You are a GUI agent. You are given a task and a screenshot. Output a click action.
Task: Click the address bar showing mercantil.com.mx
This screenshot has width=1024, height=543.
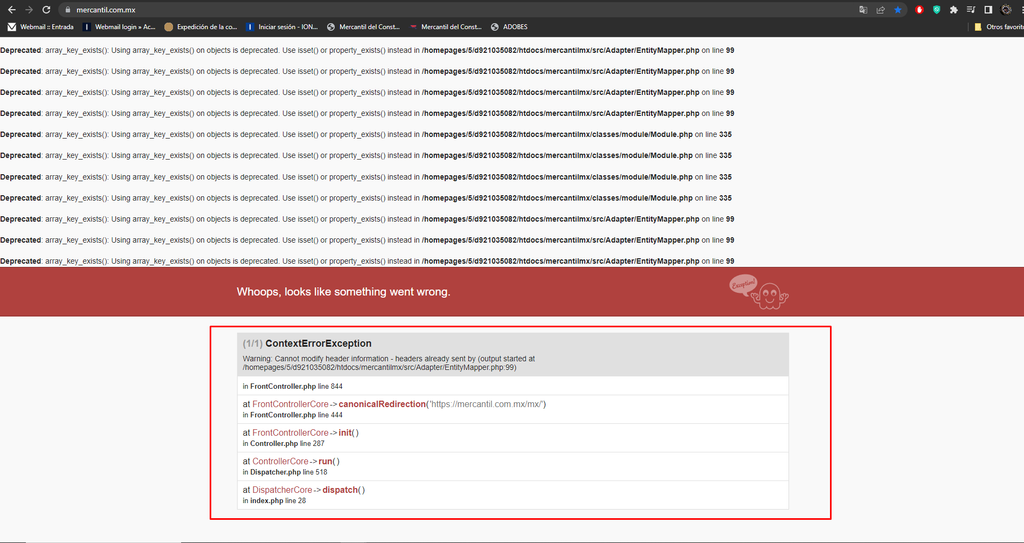(458, 10)
